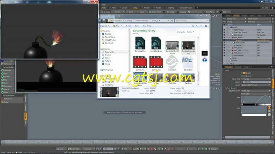Click New folder in Explorer toolbar
Image resolution: width=275 pixels, height=154 pixels.
147,26
